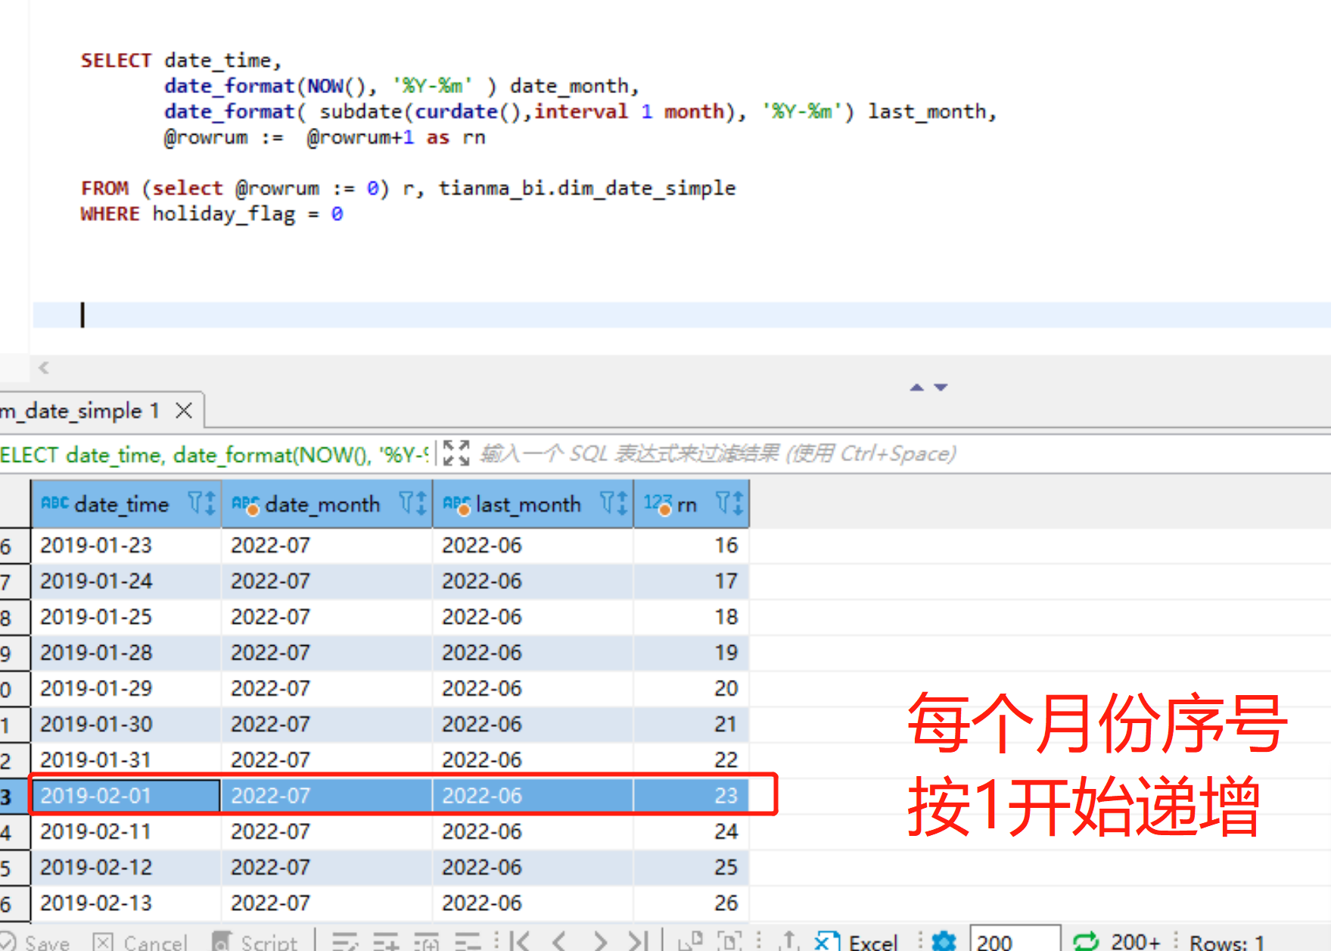The image size is (1331, 951).
Task: Click the refresh results green arrows icon
Action: pyautogui.click(x=1085, y=941)
